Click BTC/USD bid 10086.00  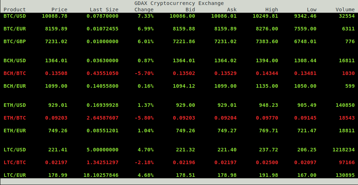182,16
